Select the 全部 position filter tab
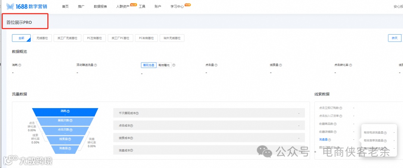The height and width of the screenshot is (168, 403). tap(21, 38)
